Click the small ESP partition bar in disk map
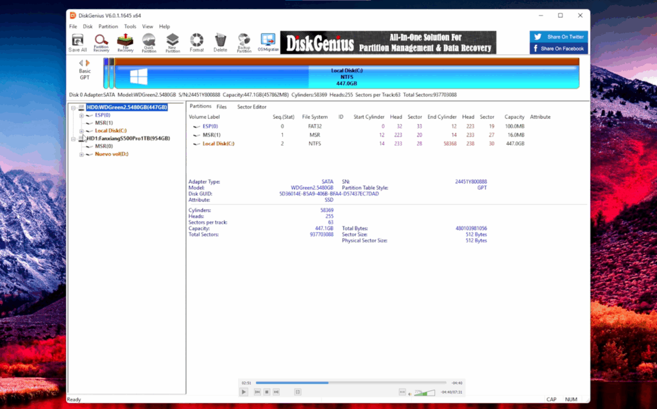Viewport: 657px width, 409px height. click(106, 74)
